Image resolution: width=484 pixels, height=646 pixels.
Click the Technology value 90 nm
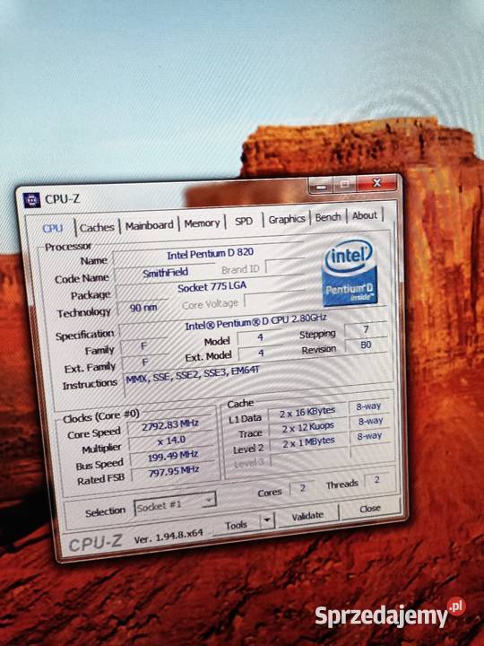pos(143,308)
